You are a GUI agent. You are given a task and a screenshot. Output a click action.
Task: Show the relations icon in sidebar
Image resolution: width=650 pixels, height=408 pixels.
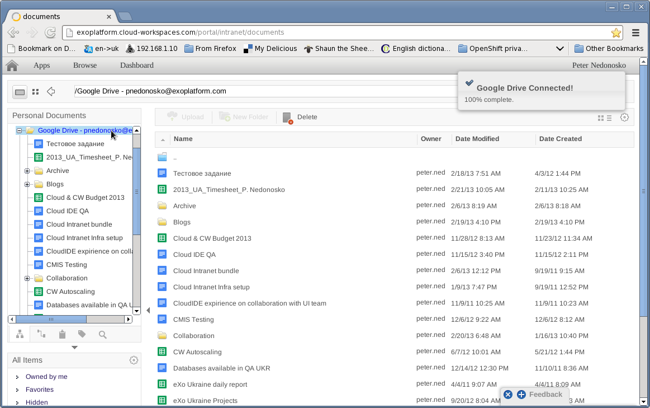pos(41,334)
